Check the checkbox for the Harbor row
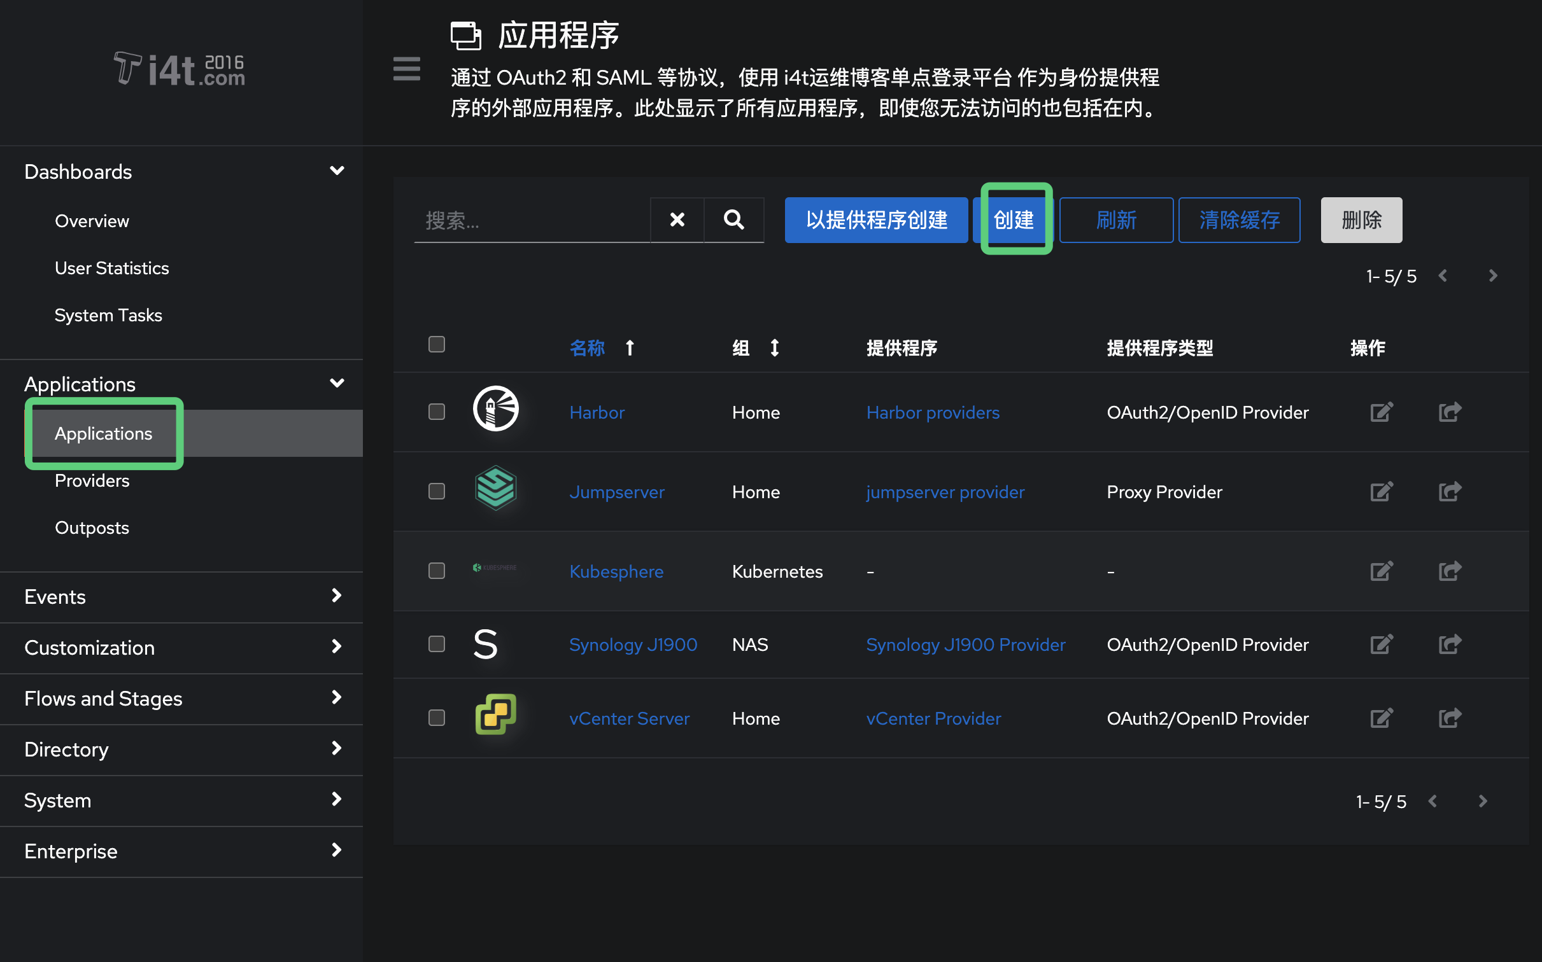Viewport: 1542px width, 962px height. coord(436,412)
